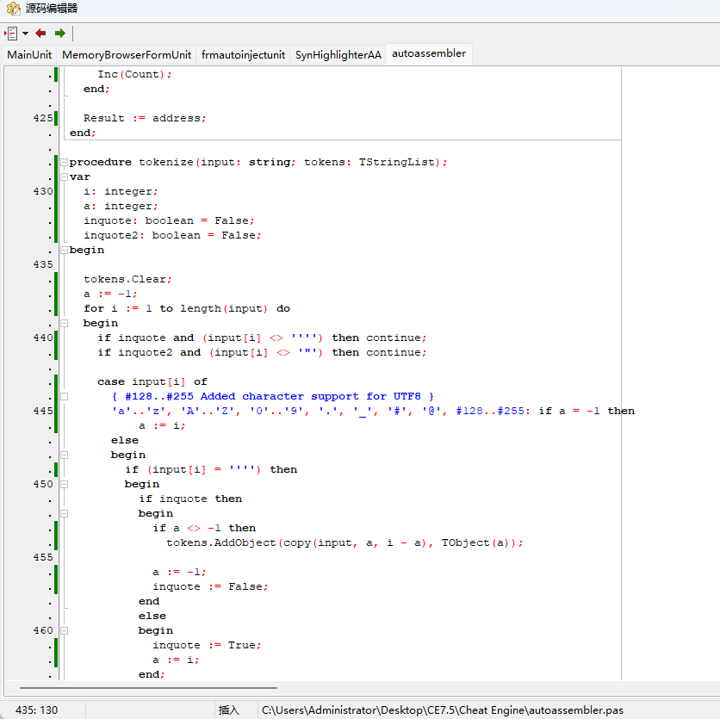720x719 pixels.
Task: Go to the SynHighlighterAA tab
Action: click(338, 54)
